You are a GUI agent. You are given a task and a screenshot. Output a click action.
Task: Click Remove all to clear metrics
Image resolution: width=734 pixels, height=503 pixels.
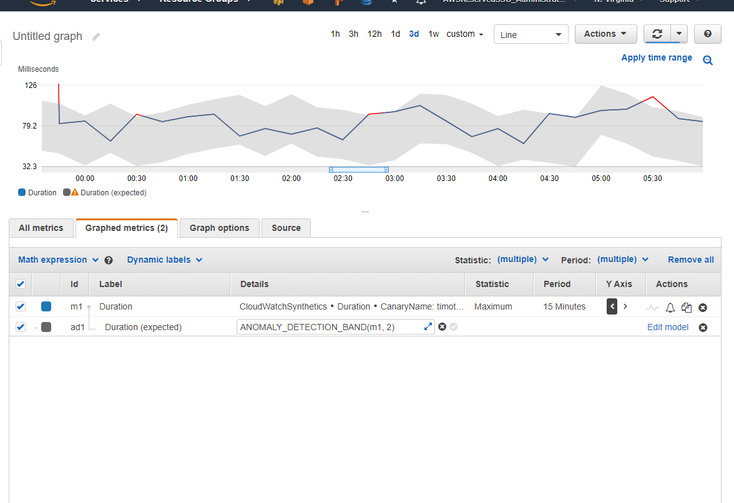point(690,260)
